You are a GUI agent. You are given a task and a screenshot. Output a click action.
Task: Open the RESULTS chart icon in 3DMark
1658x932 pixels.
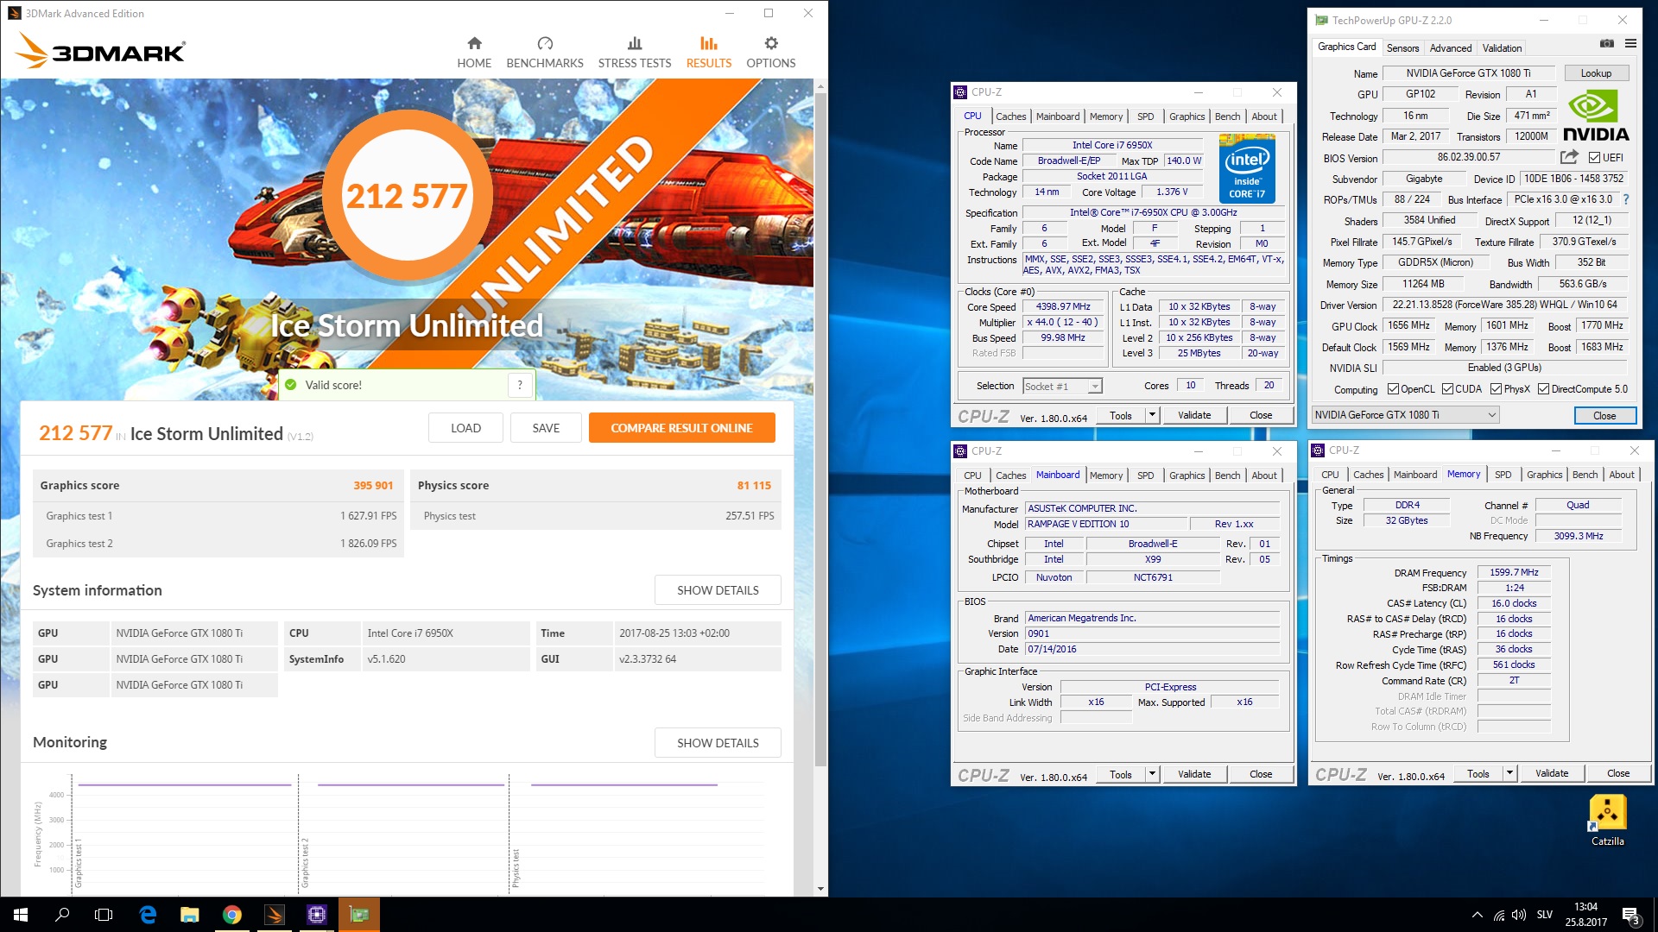tap(709, 43)
